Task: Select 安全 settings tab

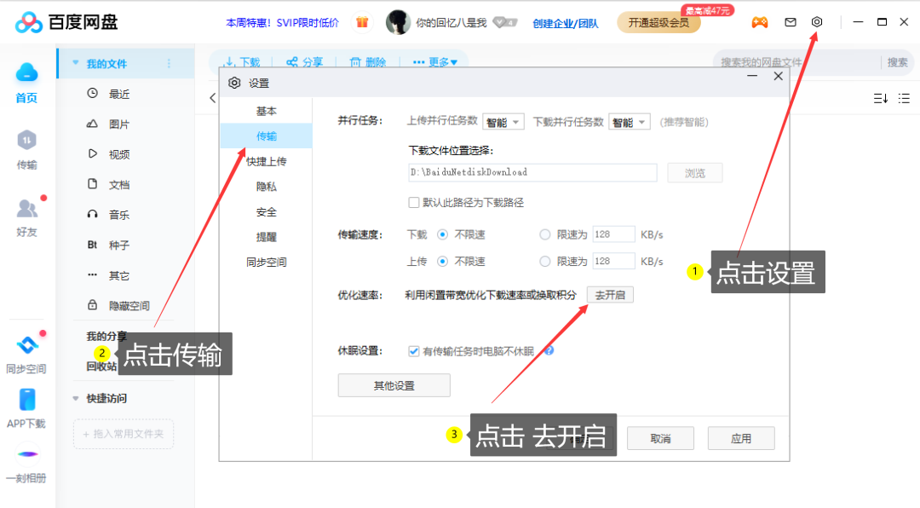Action: tap(267, 212)
